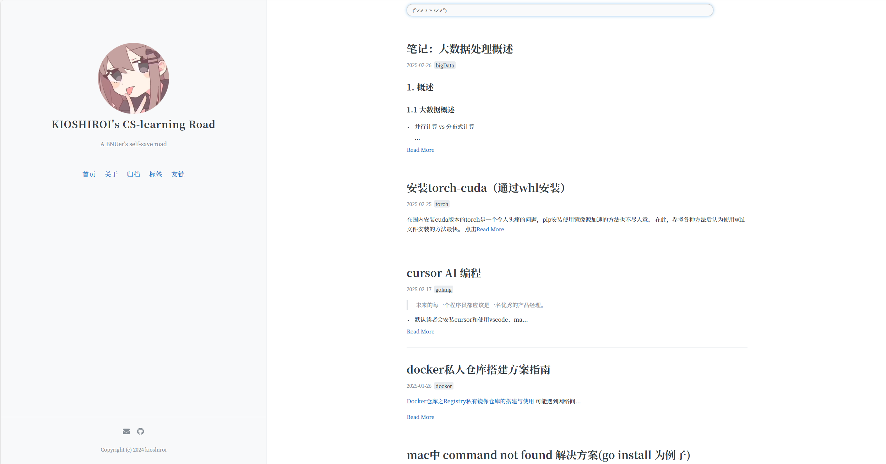
Task: Click the docker tag
Action: 444,386
